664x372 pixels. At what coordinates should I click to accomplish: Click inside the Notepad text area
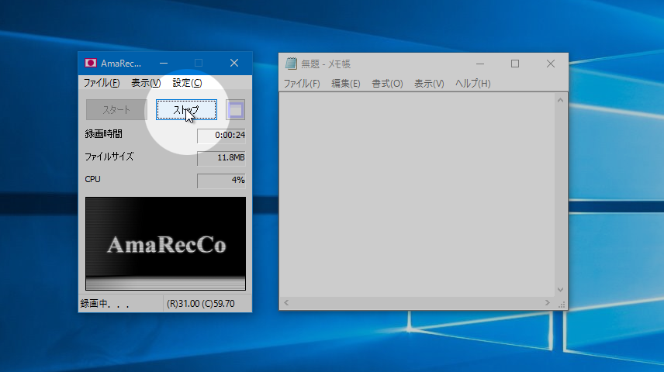point(417,195)
